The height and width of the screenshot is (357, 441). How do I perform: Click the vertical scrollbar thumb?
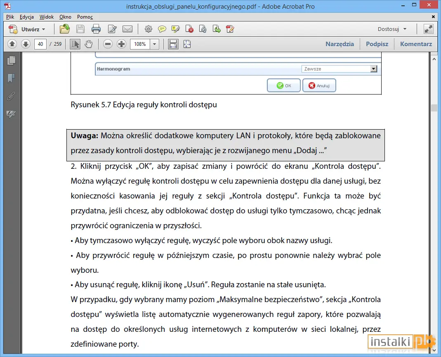(x=434, y=108)
